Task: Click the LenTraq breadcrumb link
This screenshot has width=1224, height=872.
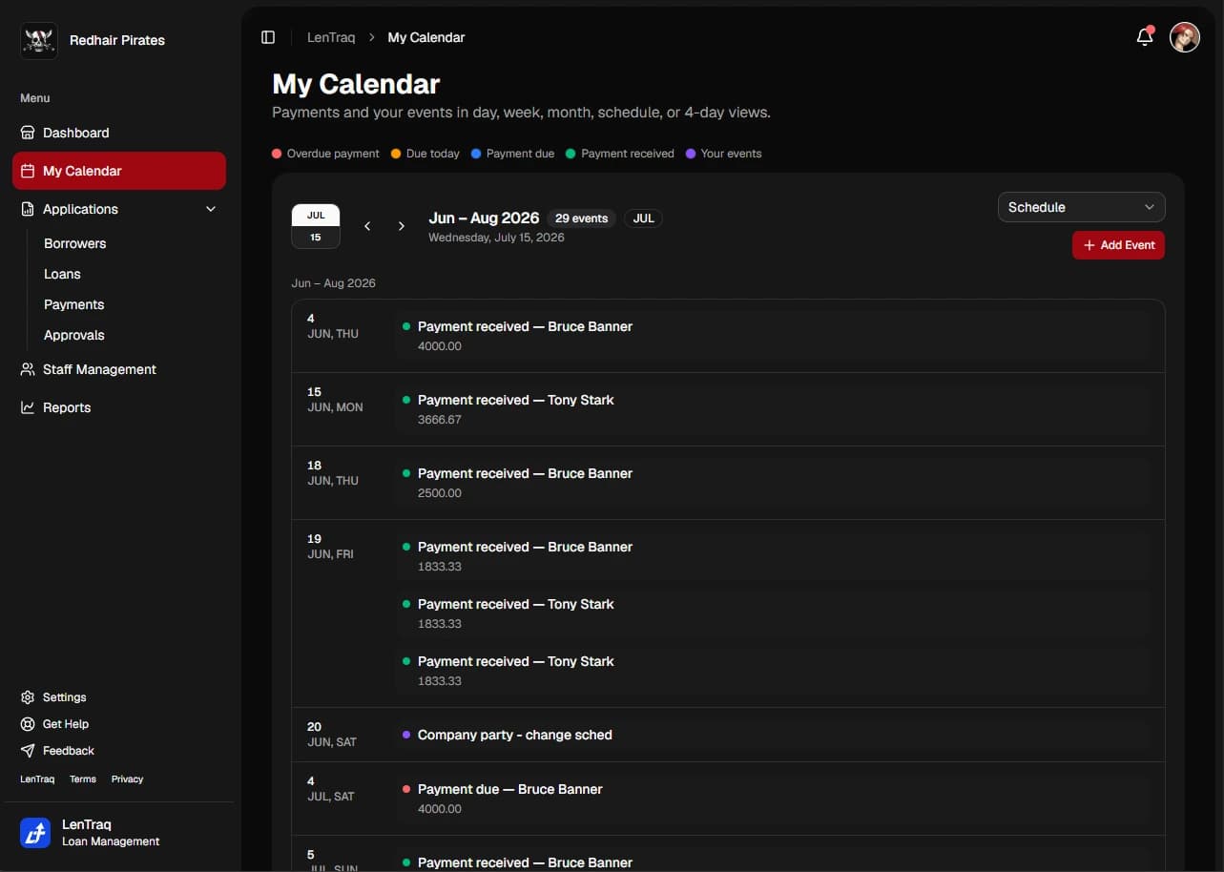Action: coord(331,37)
